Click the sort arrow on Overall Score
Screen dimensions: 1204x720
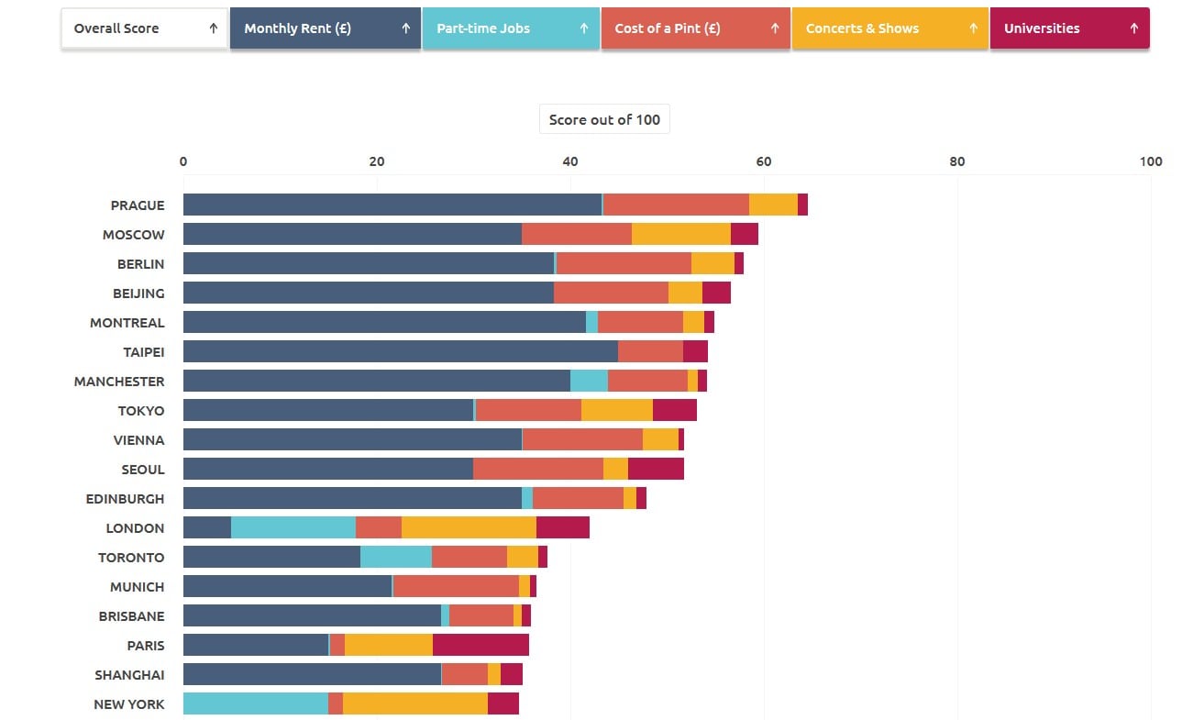click(214, 28)
